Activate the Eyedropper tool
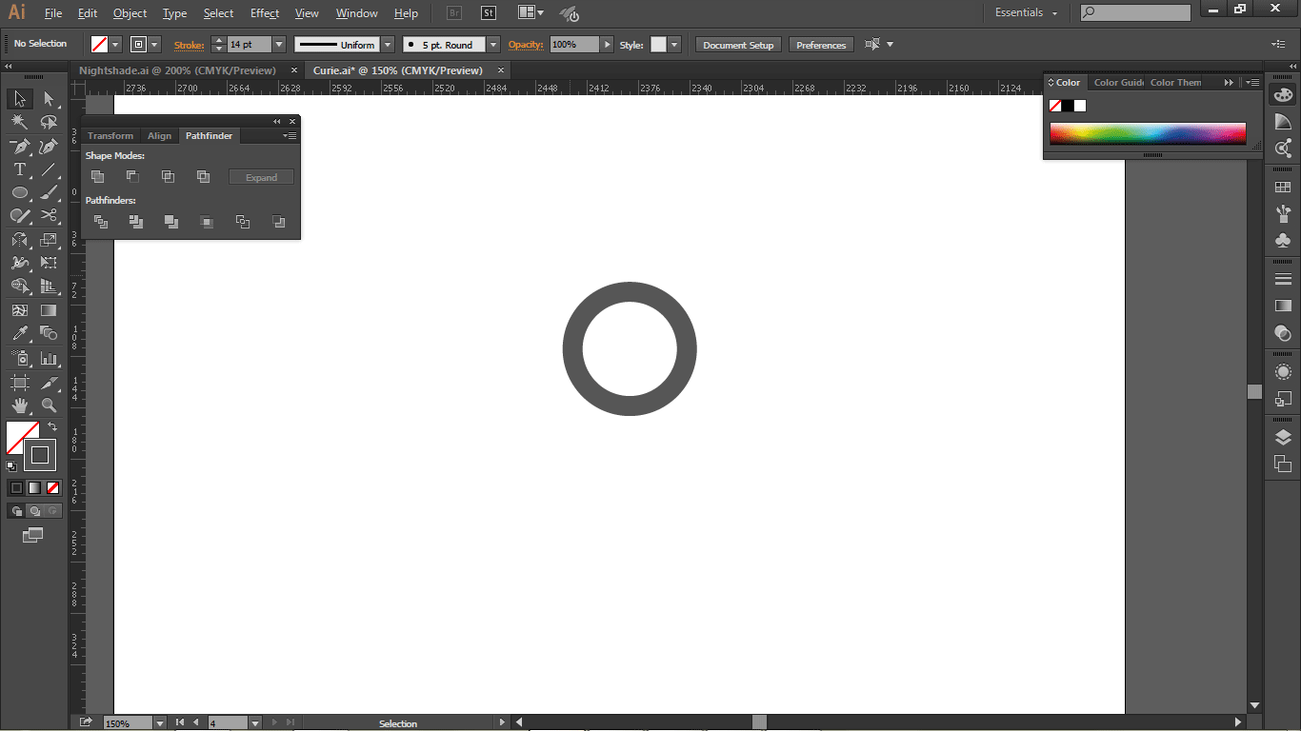The width and height of the screenshot is (1301, 731). tap(19, 333)
